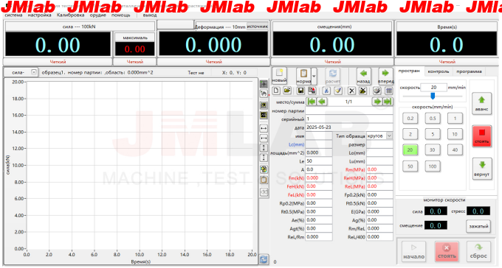The image size is (502, 268).
Task: Click Четкий under the сила display
Action: pyautogui.click(x=58, y=62)
